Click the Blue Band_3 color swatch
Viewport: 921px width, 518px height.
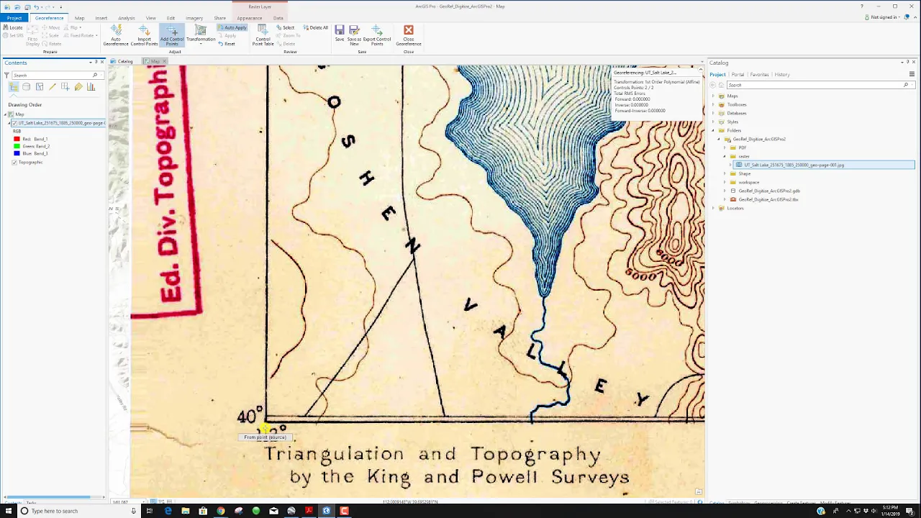tap(17, 153)
